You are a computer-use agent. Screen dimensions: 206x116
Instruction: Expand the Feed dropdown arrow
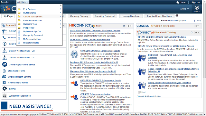pyautogui.click(x=147, y=92)
